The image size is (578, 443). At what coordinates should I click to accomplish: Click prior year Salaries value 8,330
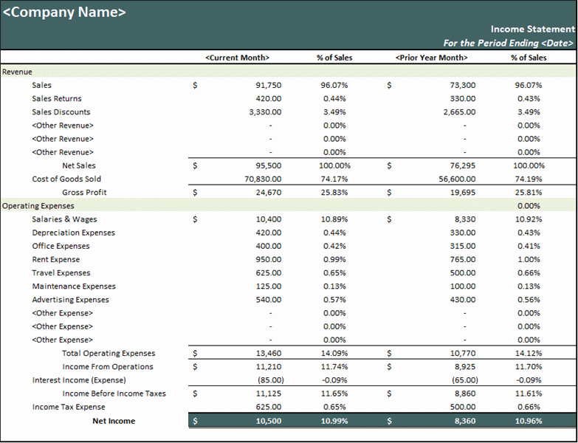tap(465, 219)
